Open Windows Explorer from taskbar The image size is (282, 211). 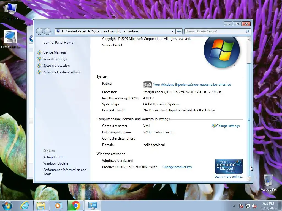point(41,206)
